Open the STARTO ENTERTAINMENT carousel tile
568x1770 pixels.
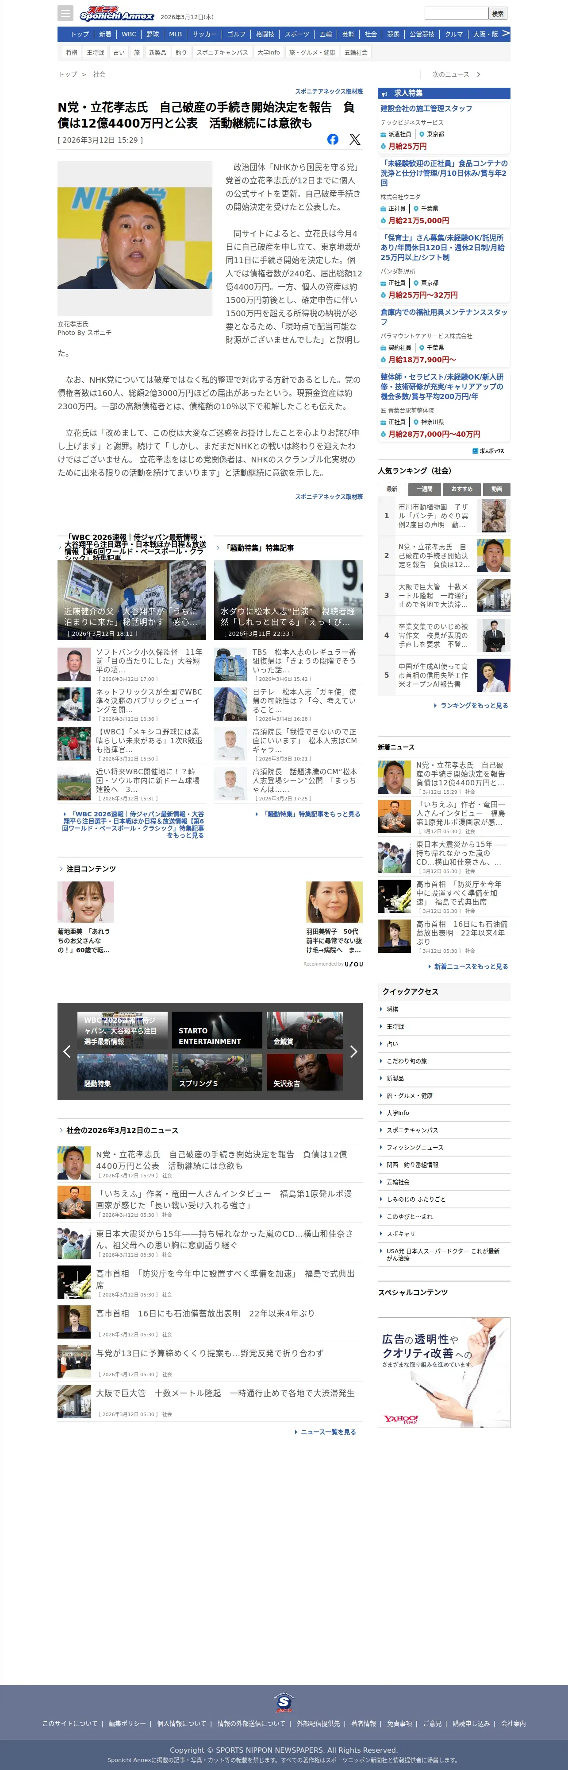point(218,1030)
